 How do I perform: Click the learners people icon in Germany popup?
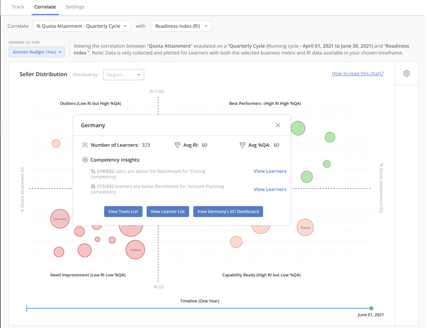85,145
